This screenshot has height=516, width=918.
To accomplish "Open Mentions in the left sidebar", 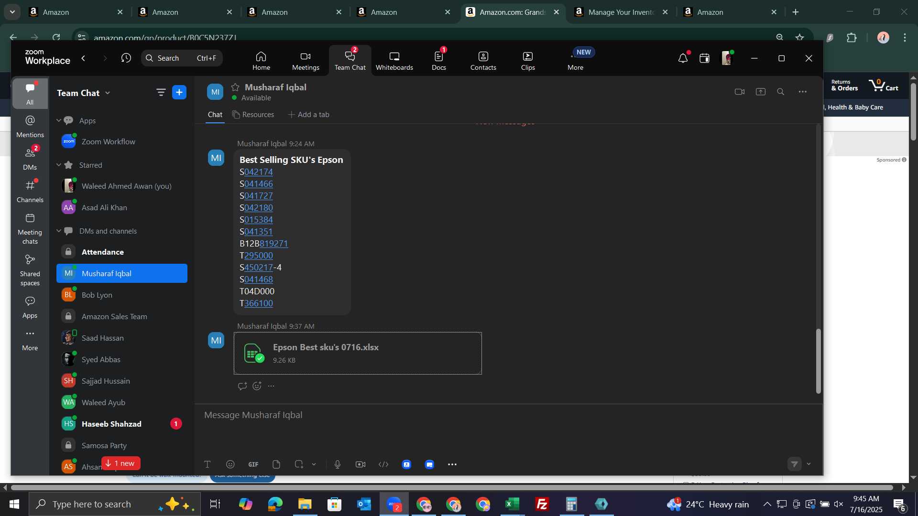I will (30, 127).
